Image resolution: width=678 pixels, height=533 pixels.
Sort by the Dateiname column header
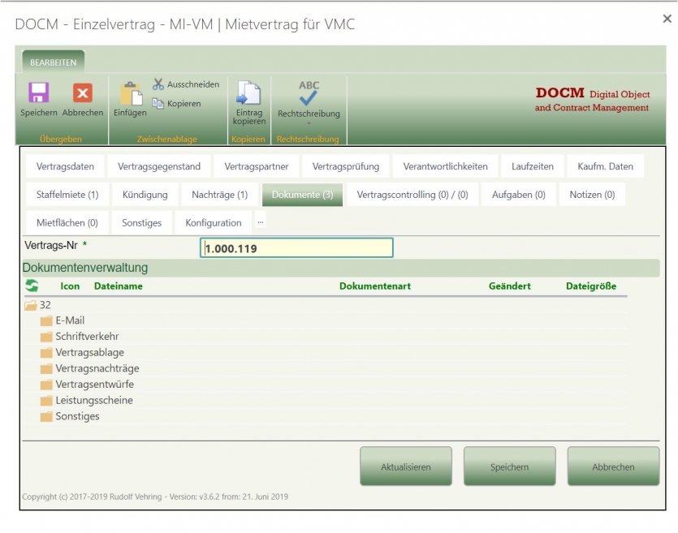click(118, 286)
